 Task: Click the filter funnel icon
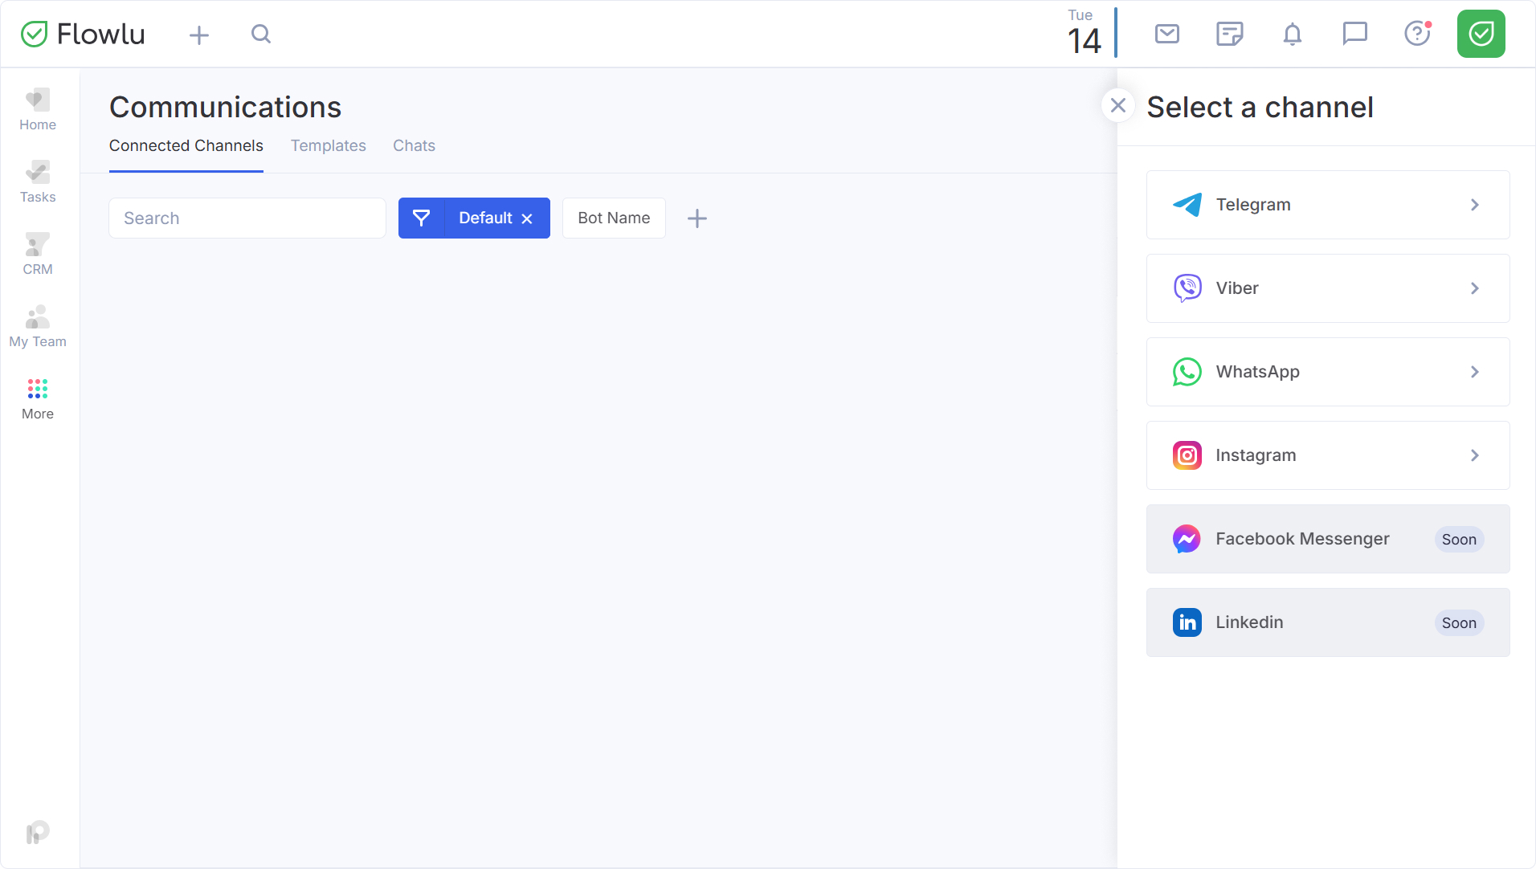pyautogui.click(x=422, y=218)
